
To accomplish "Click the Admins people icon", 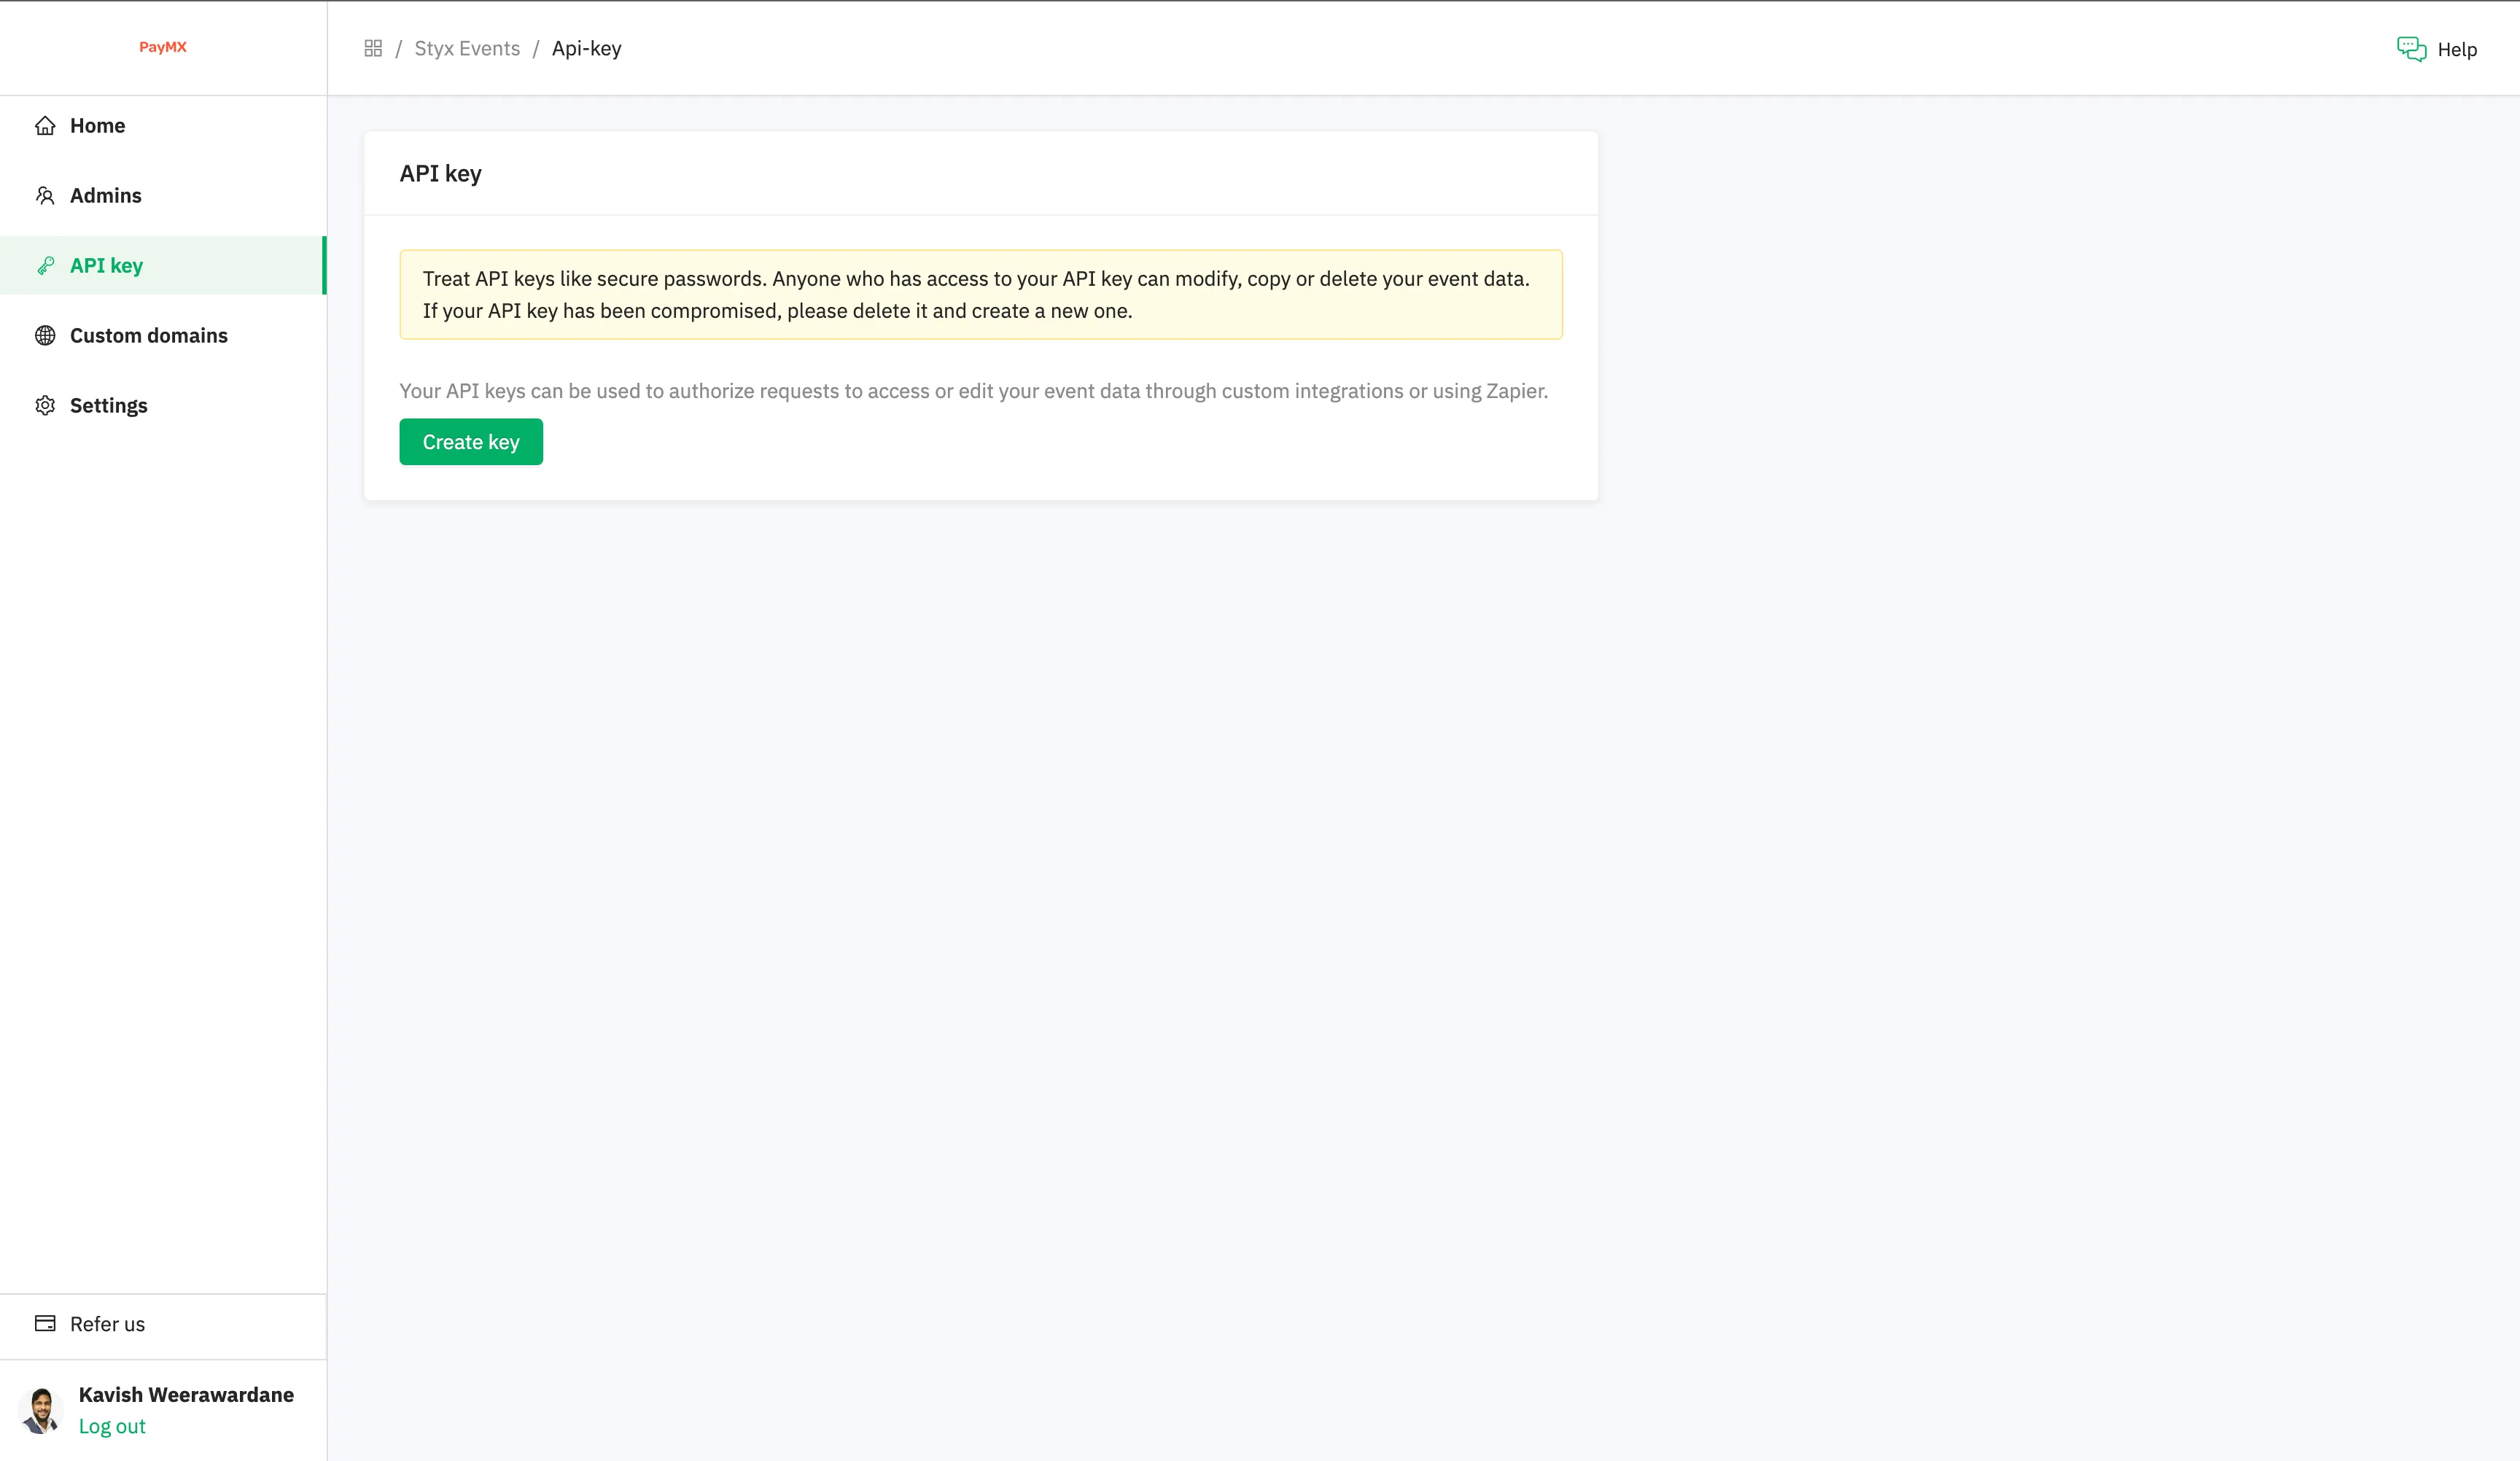I will tap(45, 195).
